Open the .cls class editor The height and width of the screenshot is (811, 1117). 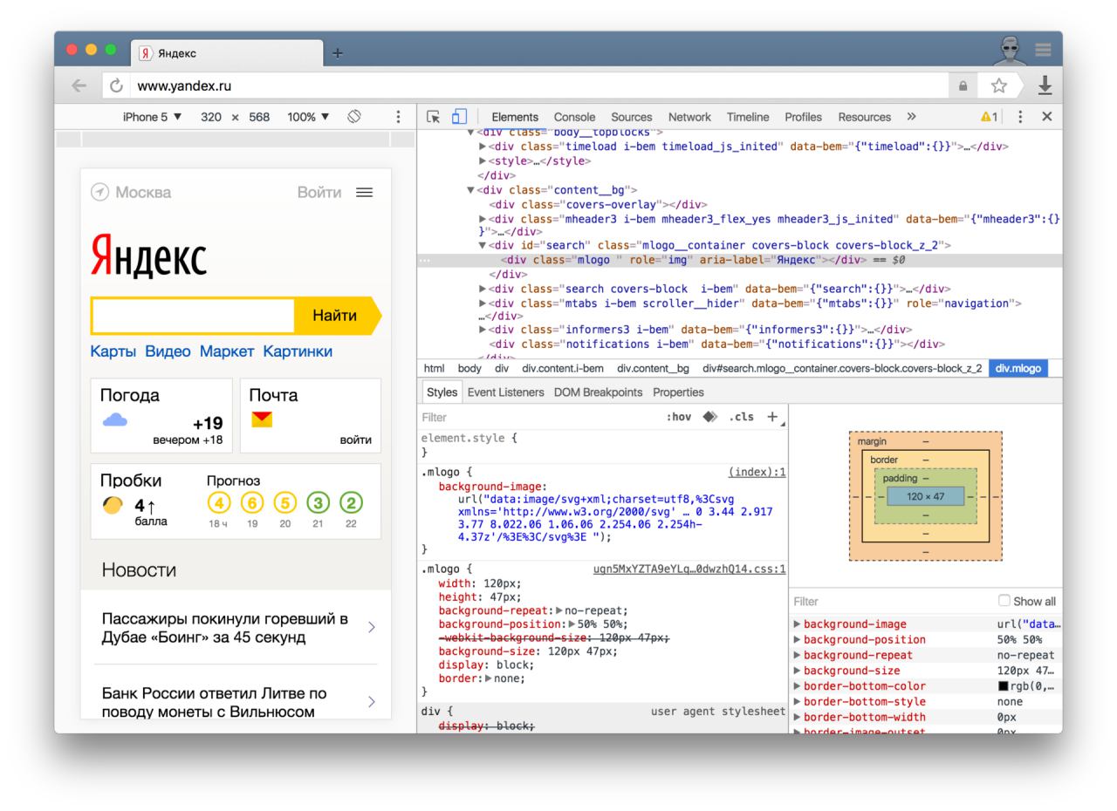[x=741, y=417]
